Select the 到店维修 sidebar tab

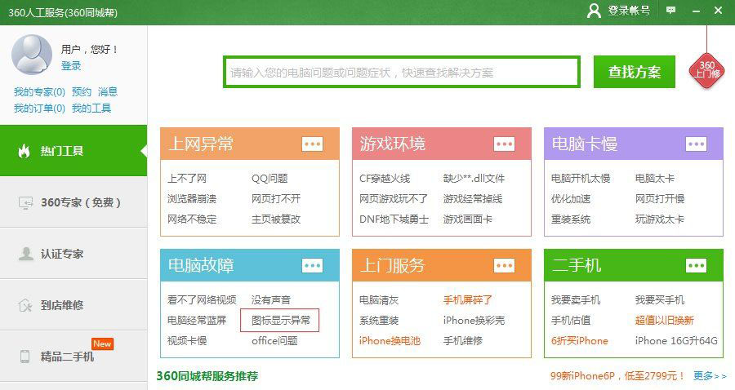click(73, 305)
